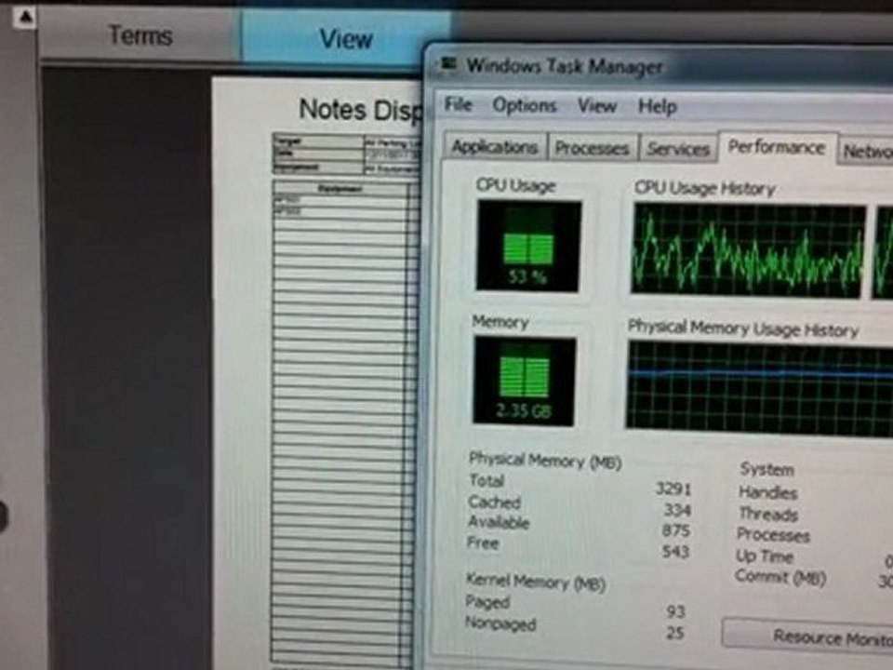Switch to the Processes tab
This screenshot has width=893, height=670.
[592, 148]
